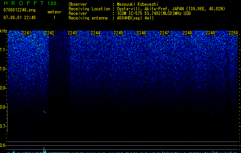Viewport: 241px width, 153px height.
Task: Click the A504HB(yagi 4el) antenna text
Action: [135, 18]
